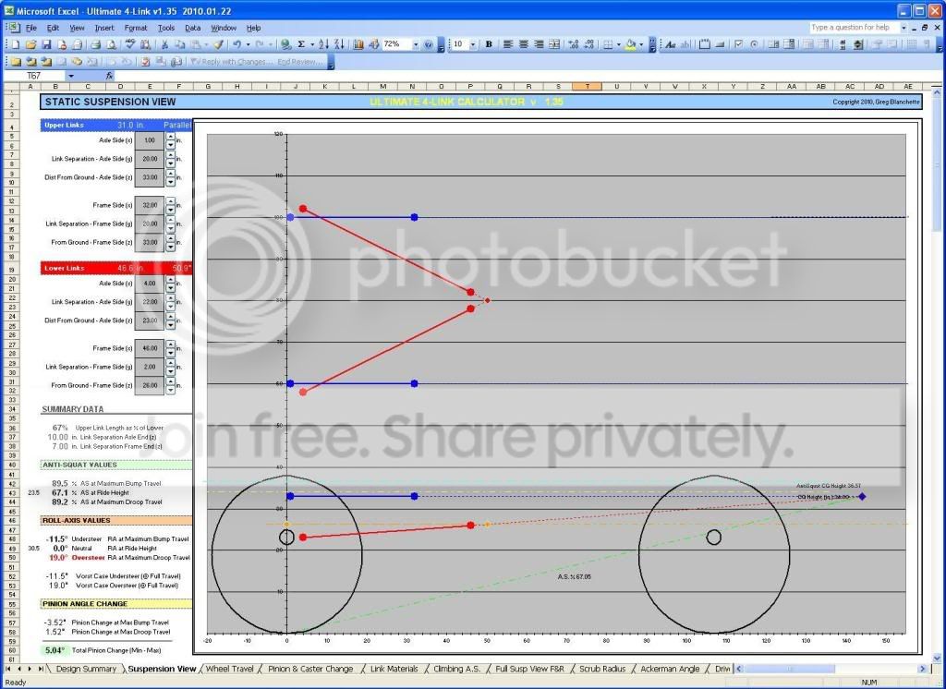The image size is (946, 689).
Task: Click the Print Preview icon
Action: pos(111,44)
